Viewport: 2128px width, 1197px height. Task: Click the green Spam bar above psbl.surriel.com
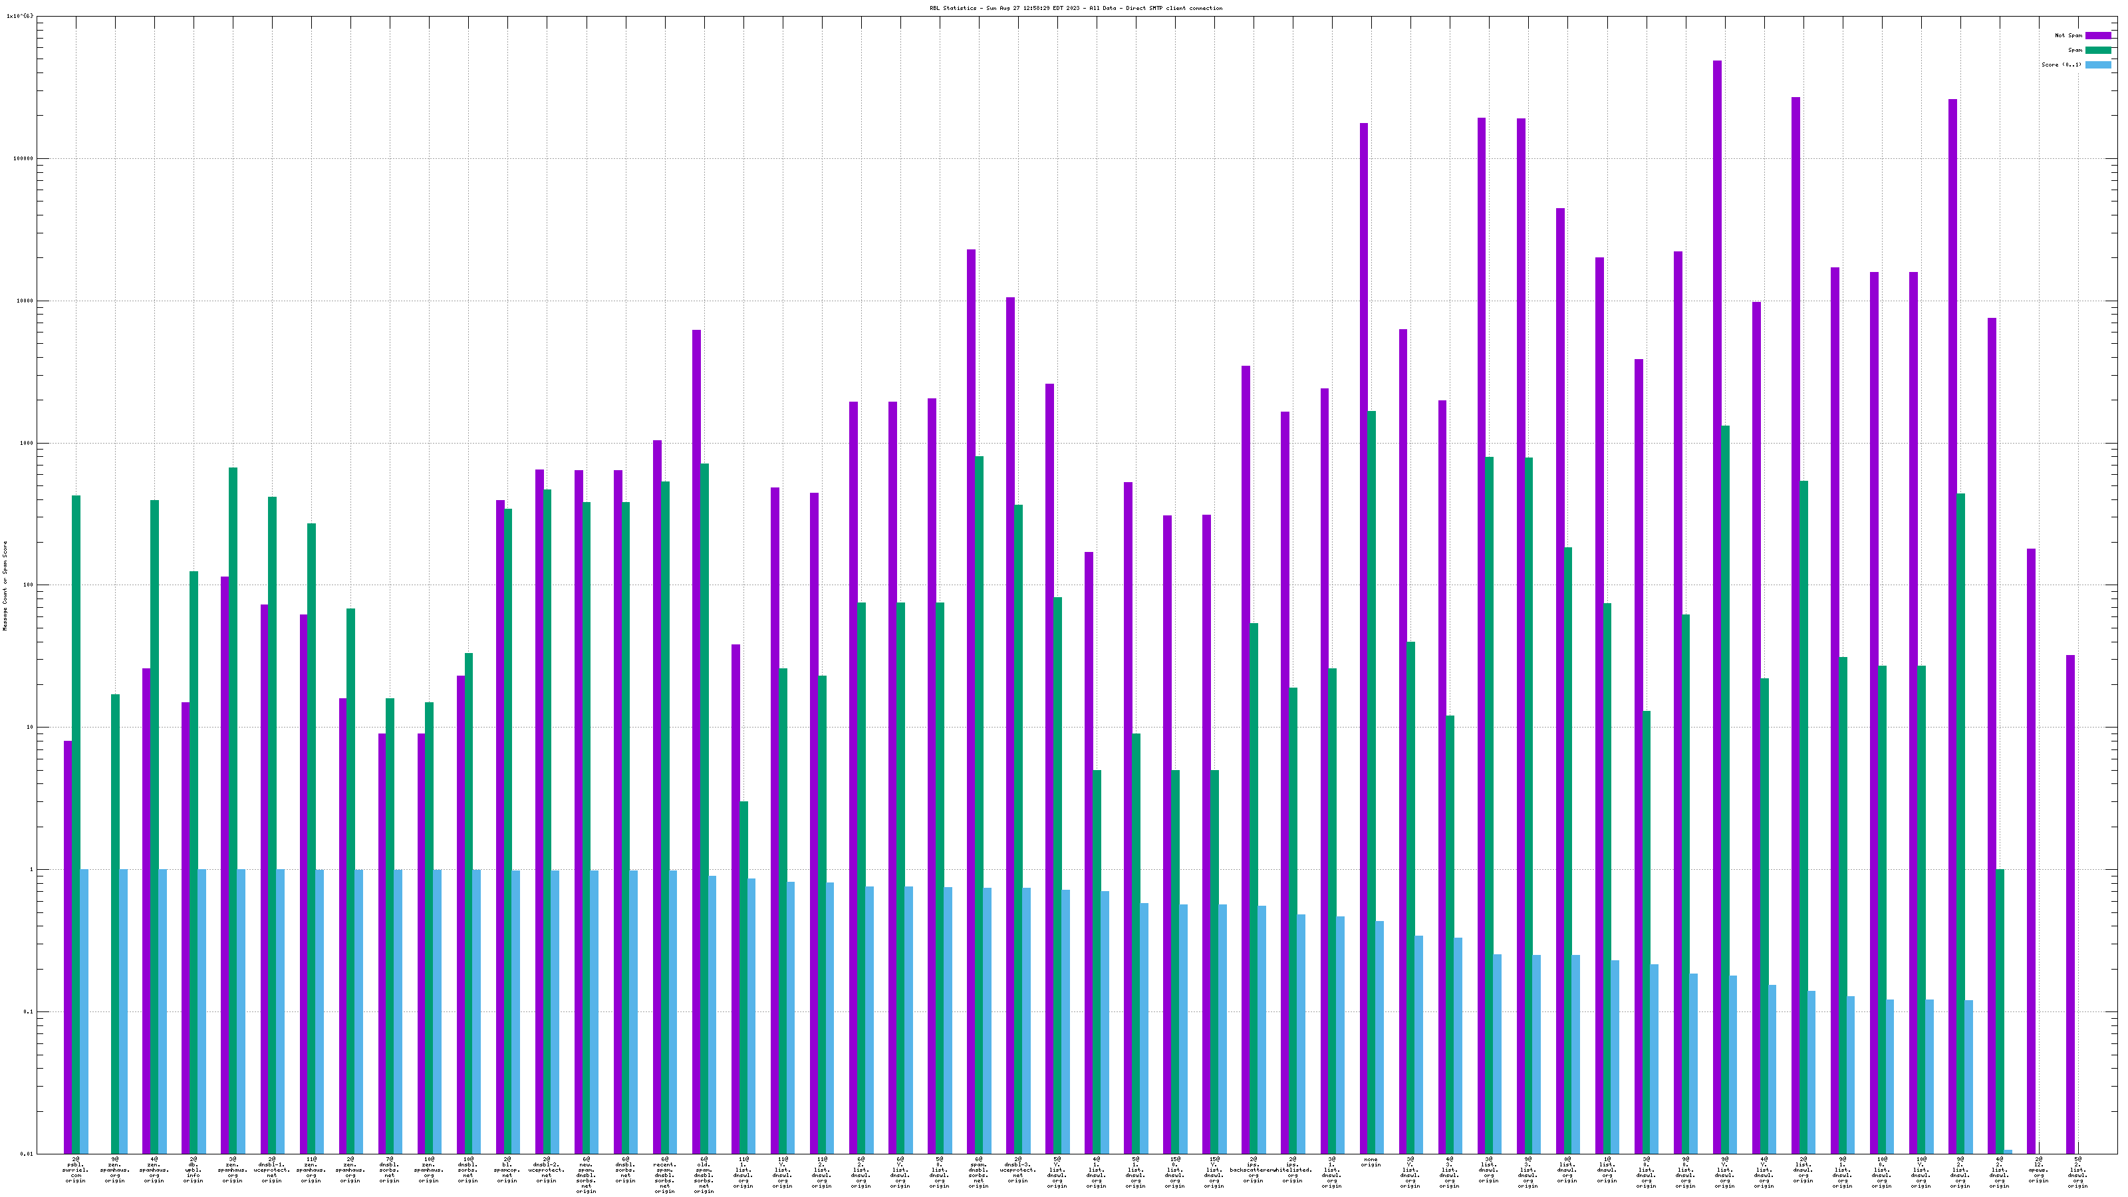point(76,825)
